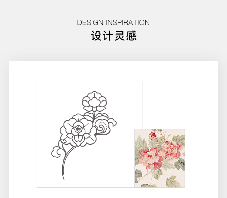Viewport: 227px width, 198px height.
Task: Click the large central outlined peony blossom
Action: pyautogui.click(x=78, y=130)
